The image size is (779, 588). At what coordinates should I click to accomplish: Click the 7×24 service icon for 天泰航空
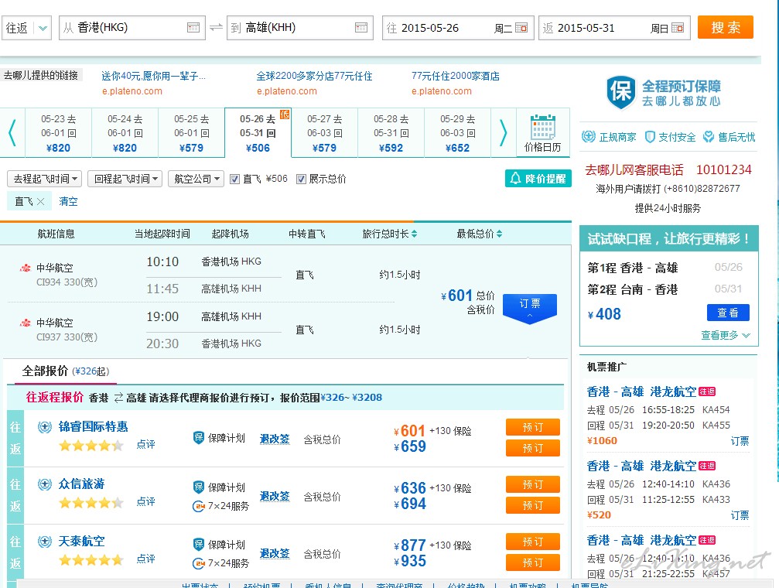(199, 564)
